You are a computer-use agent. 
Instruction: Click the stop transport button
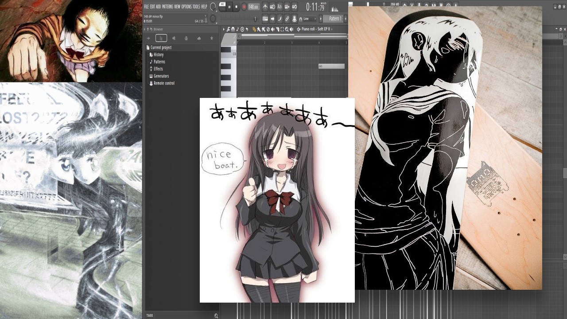point(237,7)
